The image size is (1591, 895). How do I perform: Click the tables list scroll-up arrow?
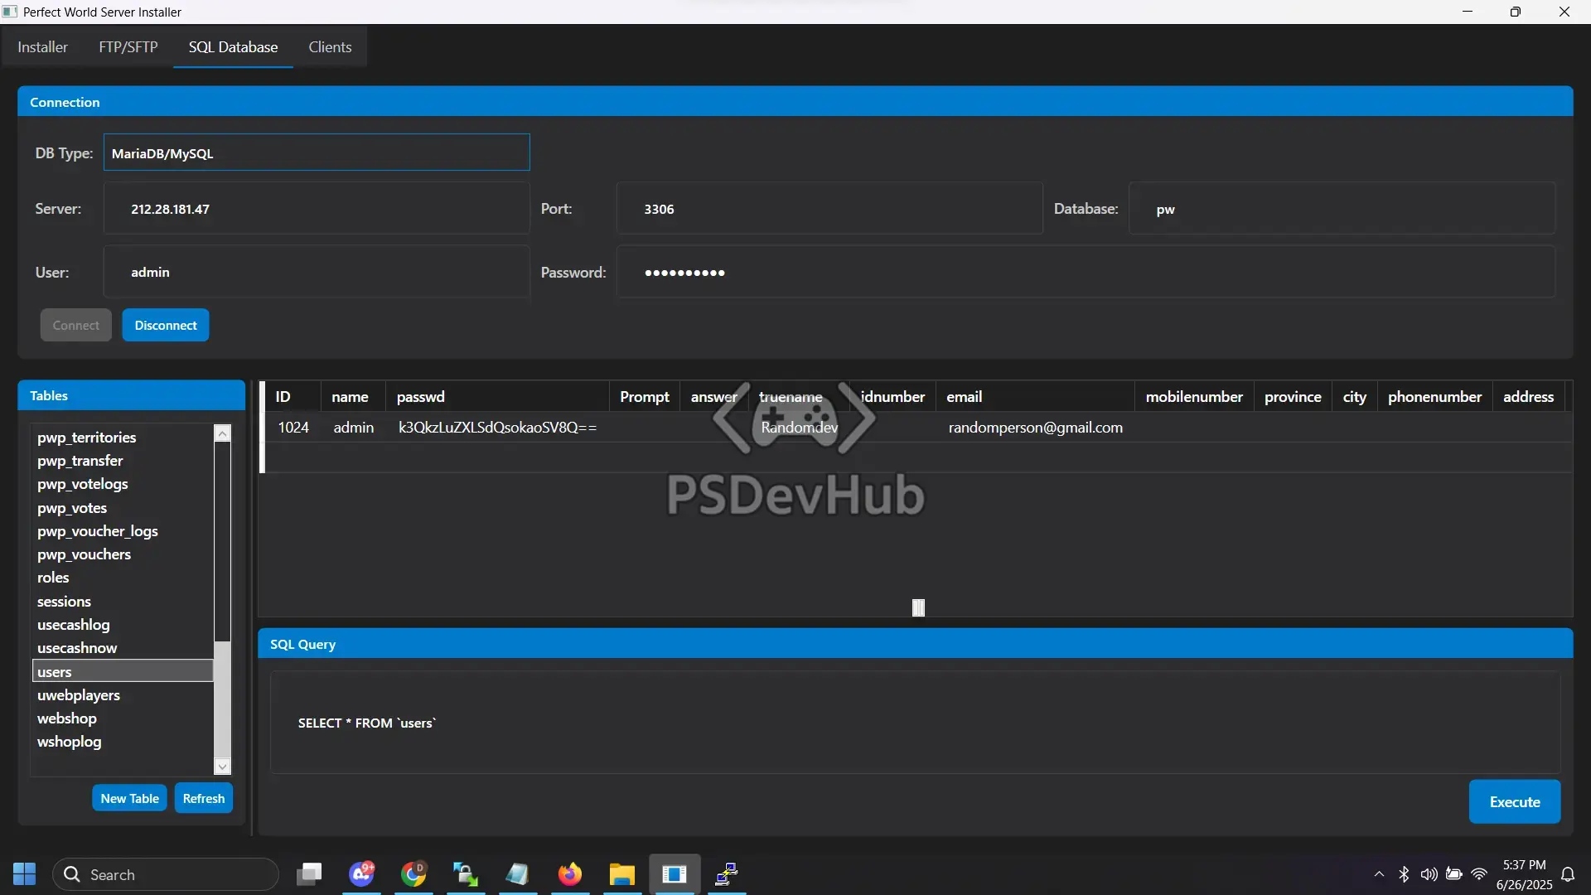coord(222,433)
